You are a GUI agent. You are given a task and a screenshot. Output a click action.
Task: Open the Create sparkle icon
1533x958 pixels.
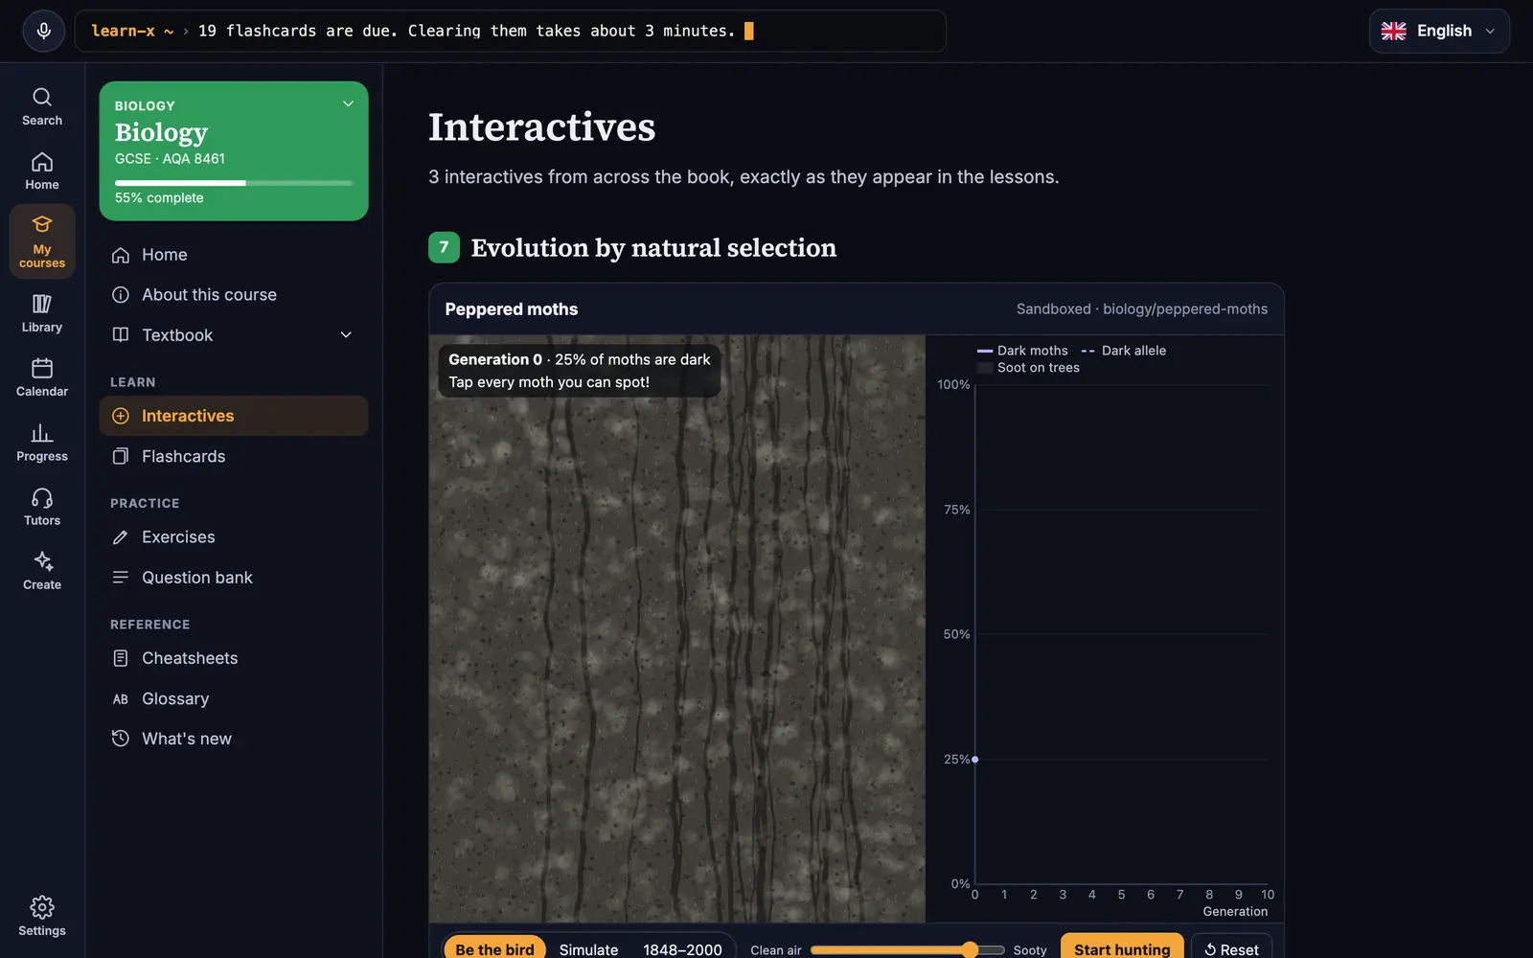(x=42, y=571)
